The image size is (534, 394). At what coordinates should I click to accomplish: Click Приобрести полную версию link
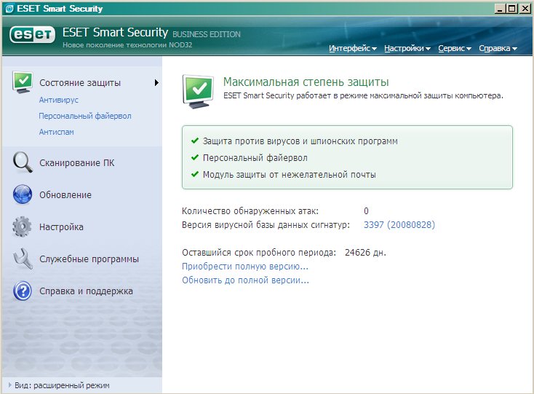click(245, 267)
